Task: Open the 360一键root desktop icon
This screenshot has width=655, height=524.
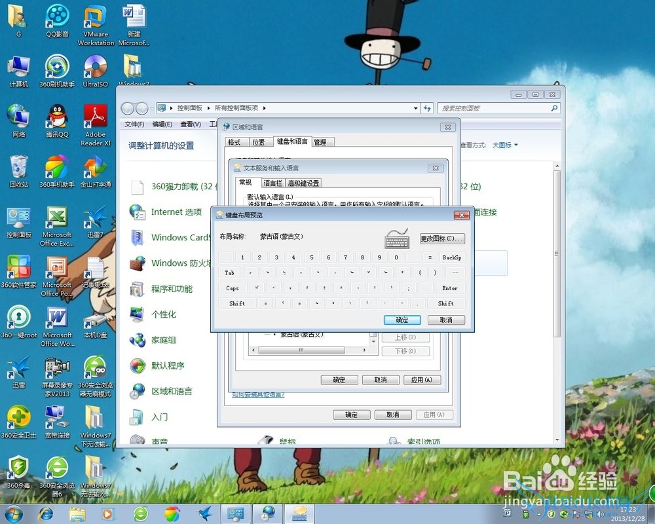Action: click(x=18, y=322)
